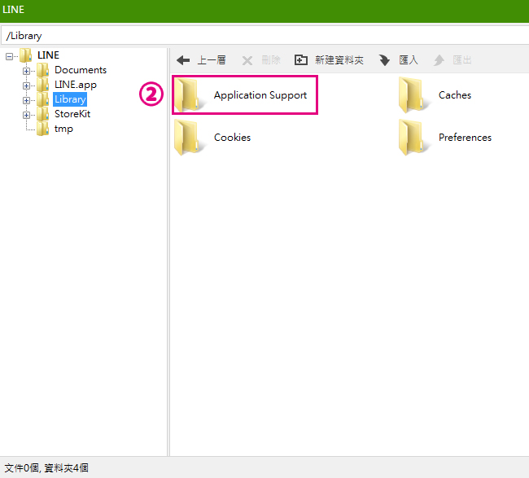Viewport: 529px width, 478px height.
Task: Click the tmp folder icon in tree
Action: (x=43, y=129)
